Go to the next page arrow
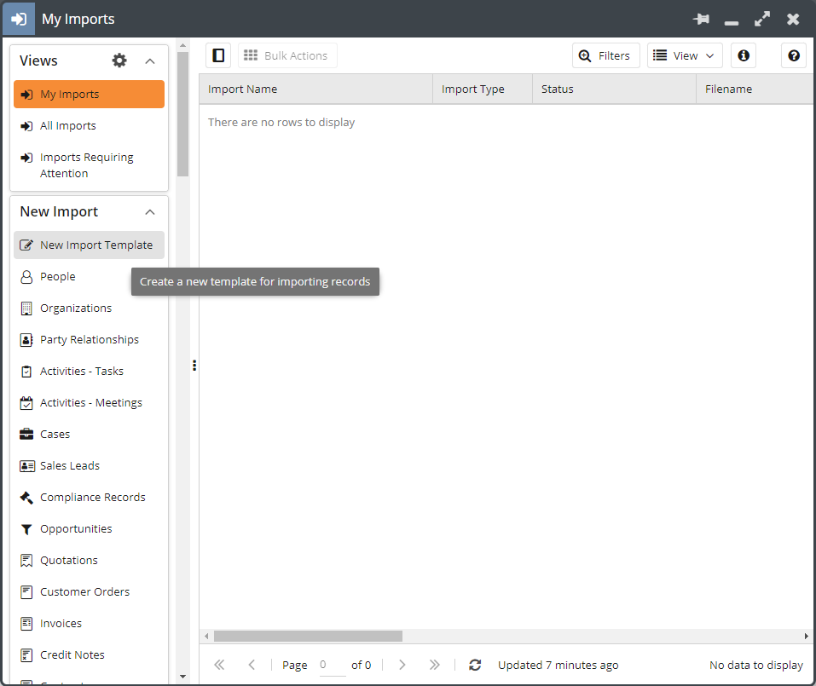 [x=402, y=665]
